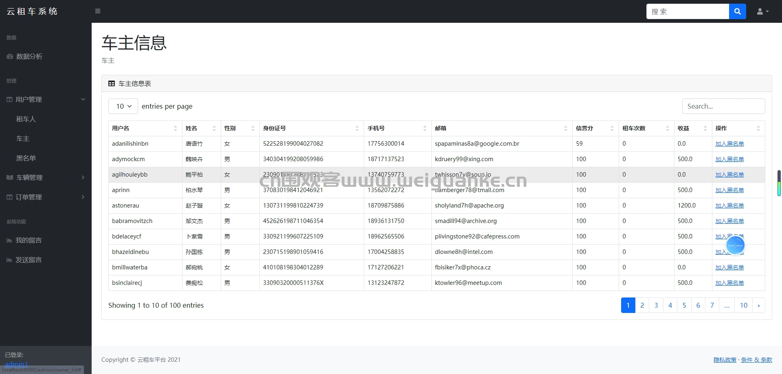Viewport: 782px width, 374px height.
Task: Go to pagination page 4
Action: (670, 305)
